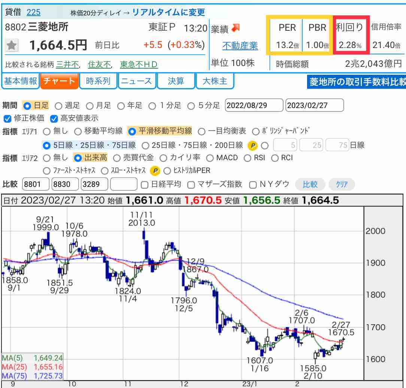Select スロー・ストキャス indicator radio
The image size is (406, 388).
tap(105, 171)
